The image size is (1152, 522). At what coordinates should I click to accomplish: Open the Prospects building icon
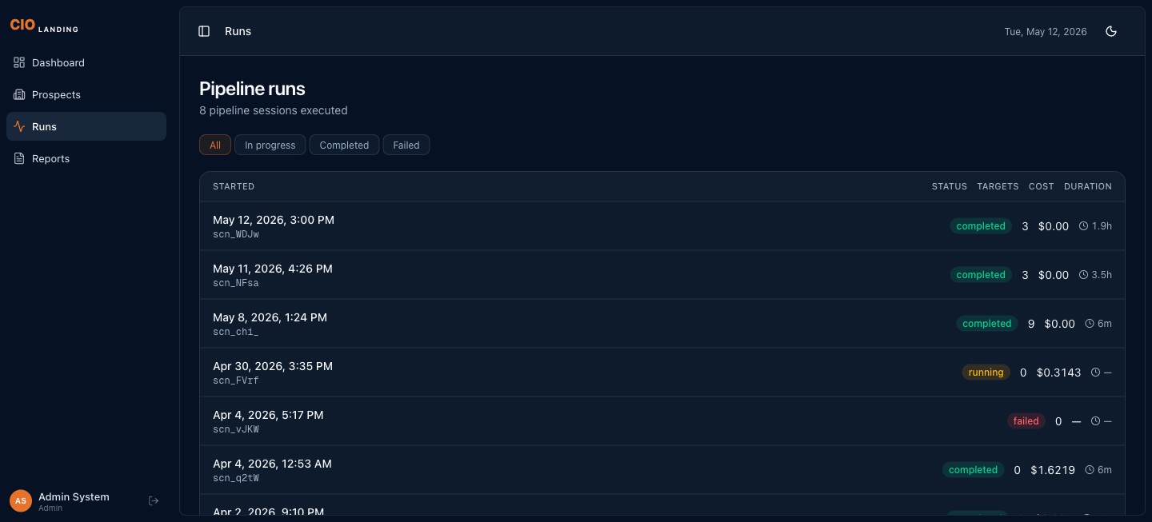[x=19, y=94]
